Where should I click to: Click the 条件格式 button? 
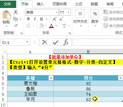[113, 12]
